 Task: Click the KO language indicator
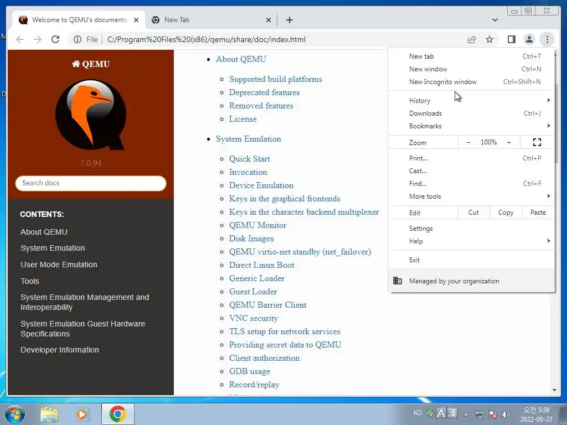point(417,412)
